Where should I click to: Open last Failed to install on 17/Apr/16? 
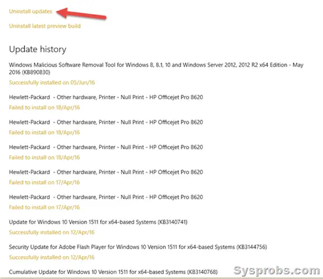(44, 207)
